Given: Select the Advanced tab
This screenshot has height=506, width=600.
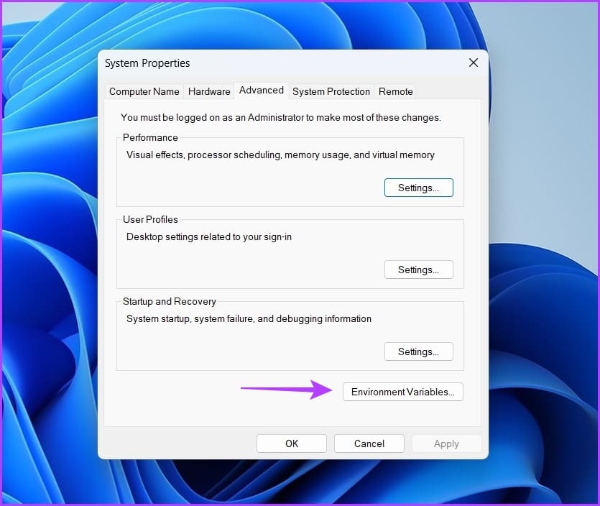Looking at the screenshot, I should [262, 91].
